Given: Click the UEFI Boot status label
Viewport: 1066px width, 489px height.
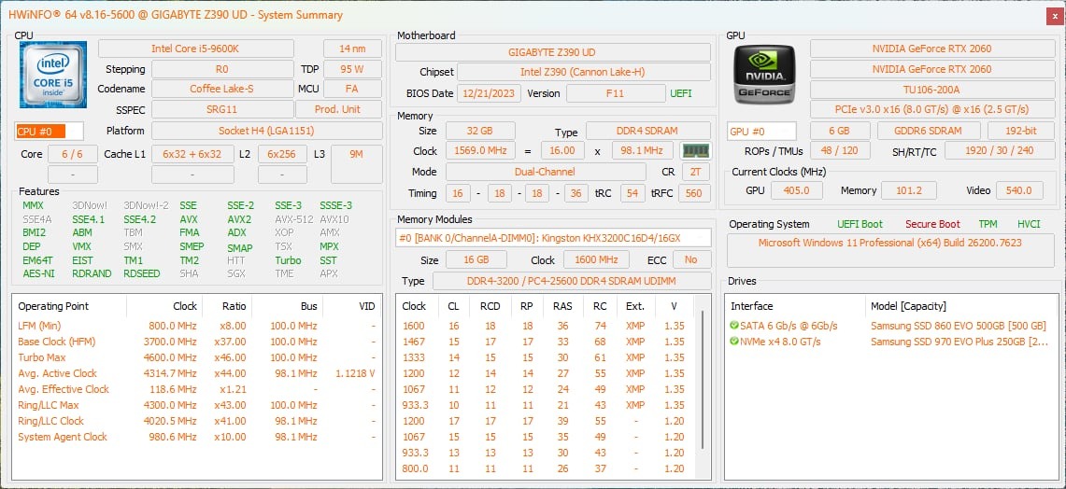Looking at the screenshot, I should point(860,224).
